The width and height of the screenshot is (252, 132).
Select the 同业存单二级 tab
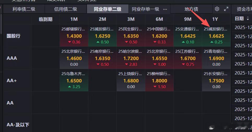coord(108,9)
